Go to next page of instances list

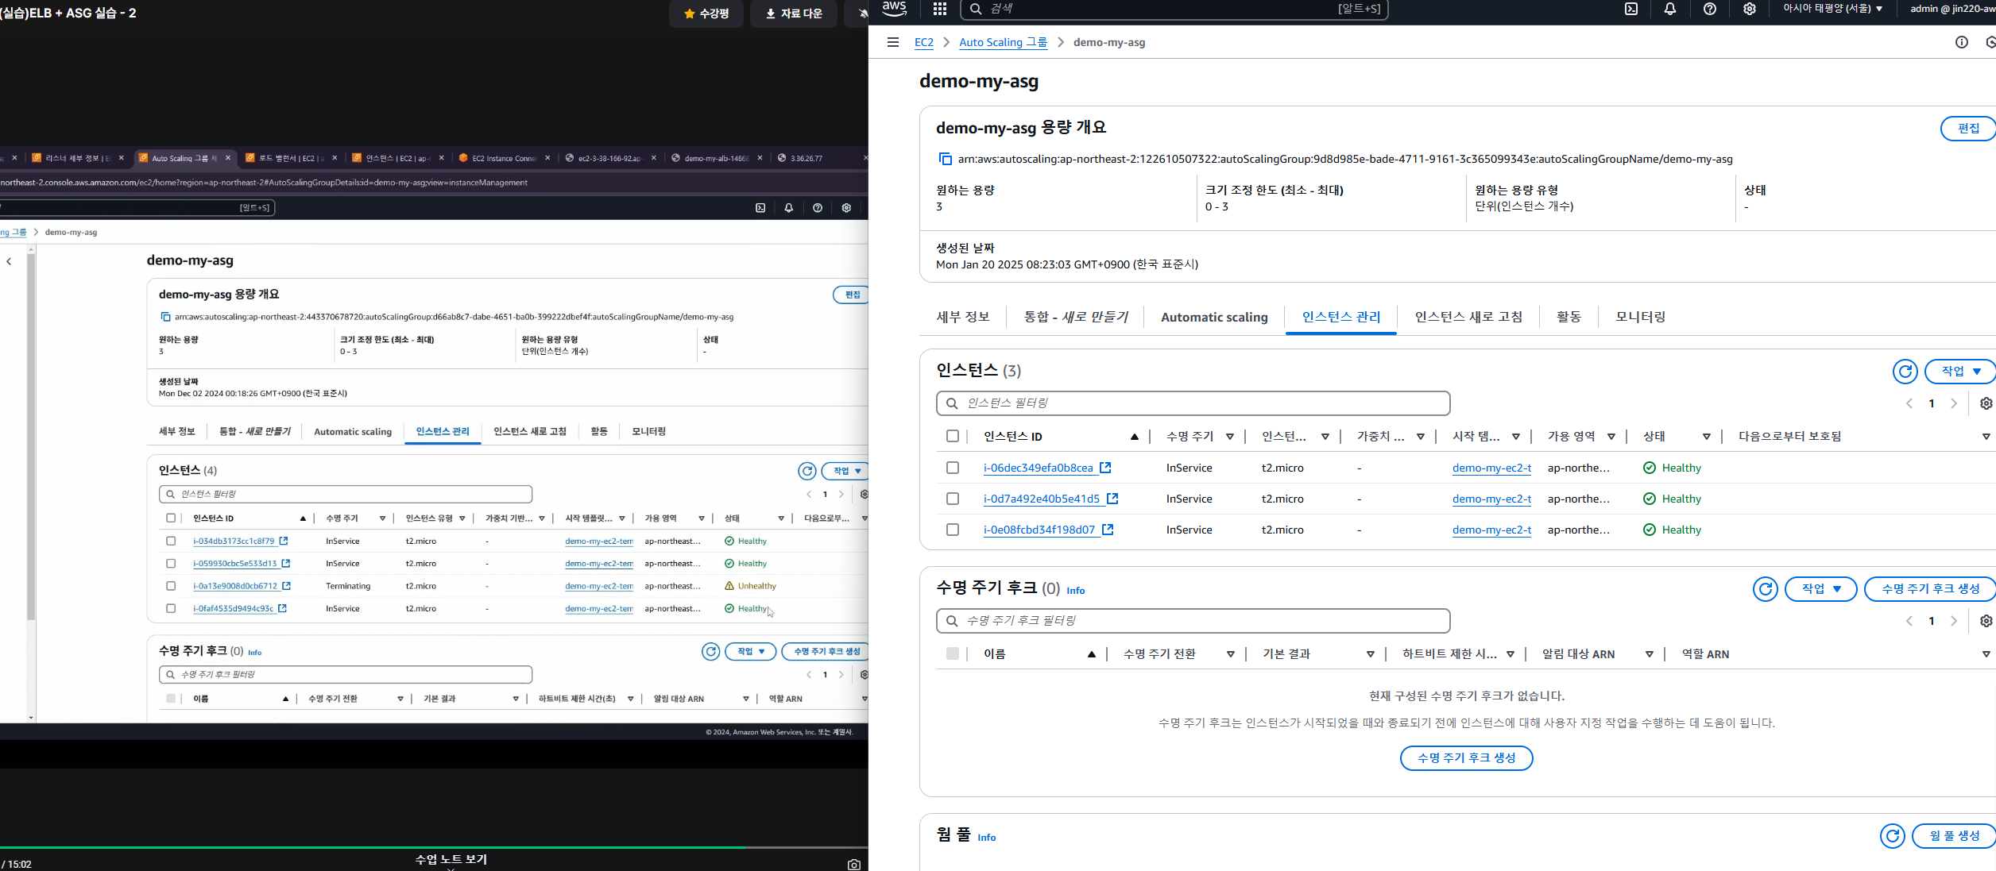click(x=1954, y=403)
